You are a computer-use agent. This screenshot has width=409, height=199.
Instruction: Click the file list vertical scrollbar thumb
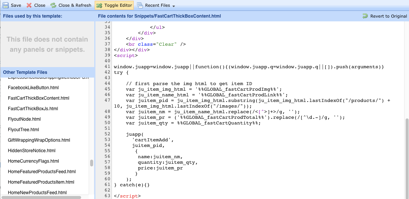pos(91,163)
